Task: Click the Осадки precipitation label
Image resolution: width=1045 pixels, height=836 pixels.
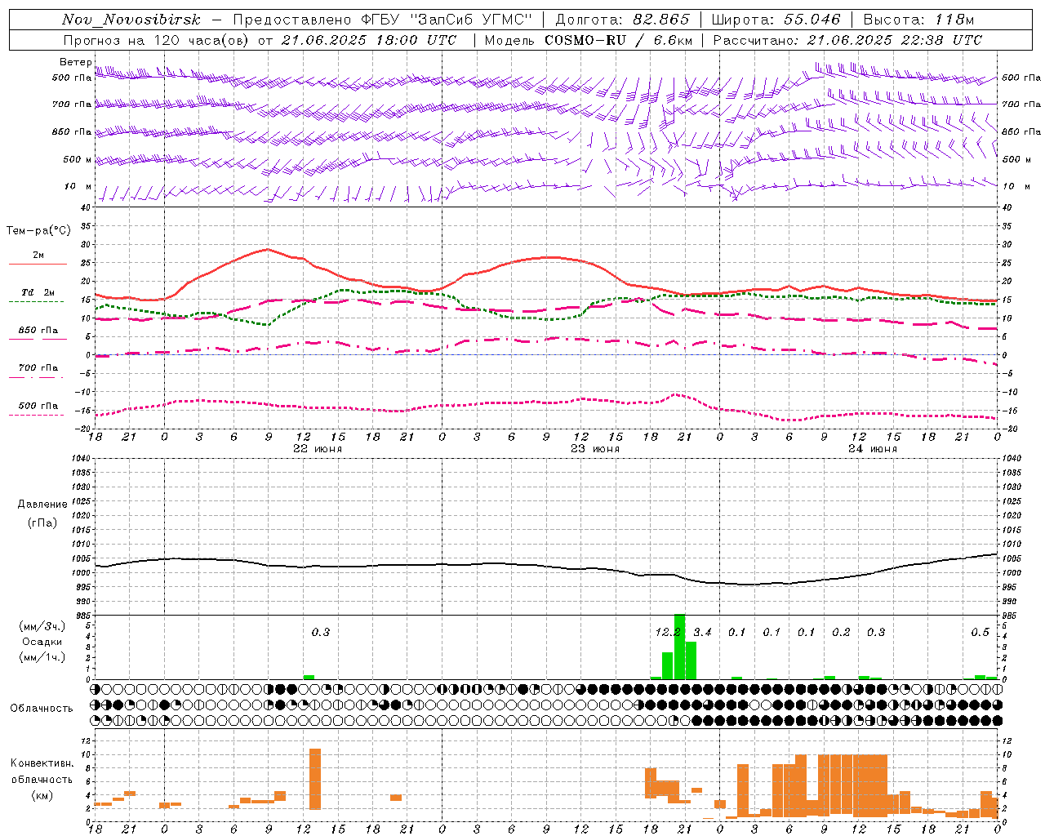Action: [x=42, y=642]
